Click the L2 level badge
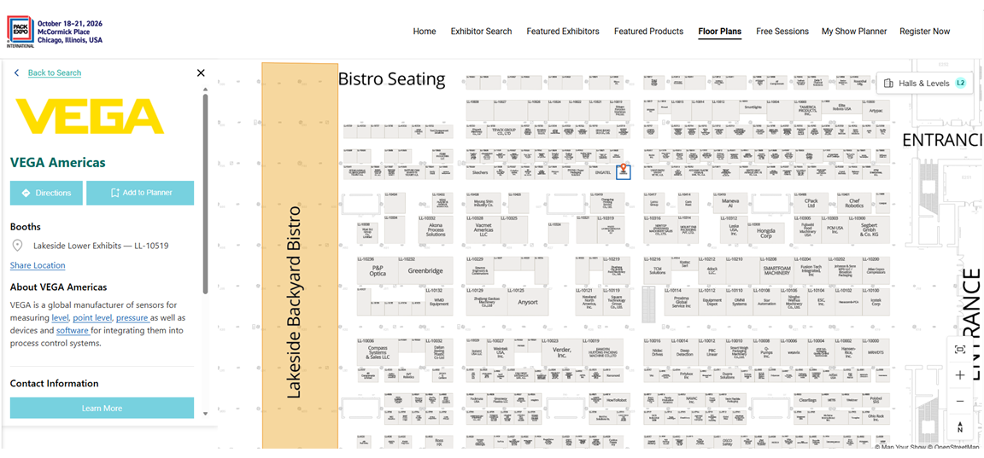The width and height of the screenshot is (984, 458). (960, 84)
